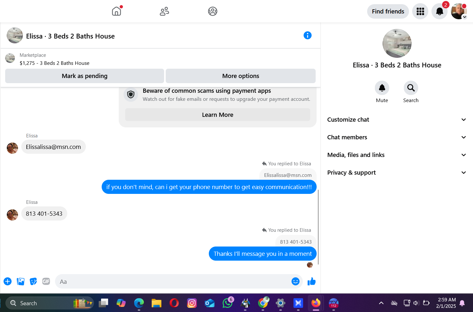
Task: Open the notifications bell with red badge
Action: (440, 12)
